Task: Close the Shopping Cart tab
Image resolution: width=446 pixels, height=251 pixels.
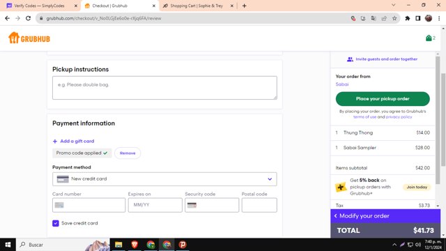Action: (231, 6)
